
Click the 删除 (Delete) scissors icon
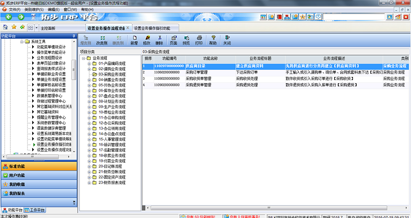(x=159, y=40)
